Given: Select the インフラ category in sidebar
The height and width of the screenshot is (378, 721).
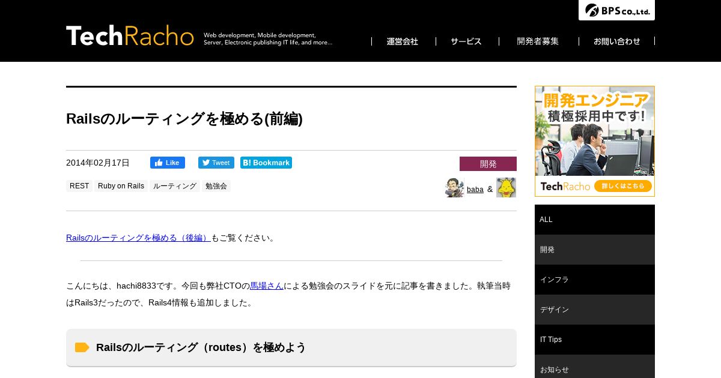Looking at the screenshot, I should (x=595, y=280).
